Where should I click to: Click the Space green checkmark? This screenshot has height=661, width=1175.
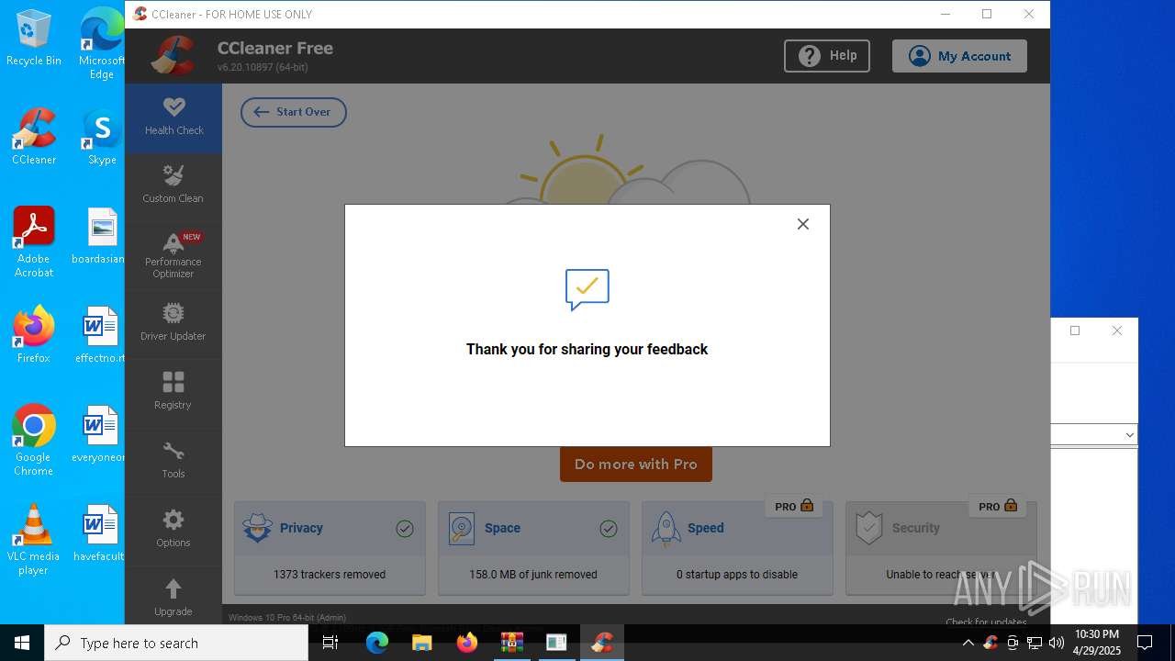coord(609,529)
